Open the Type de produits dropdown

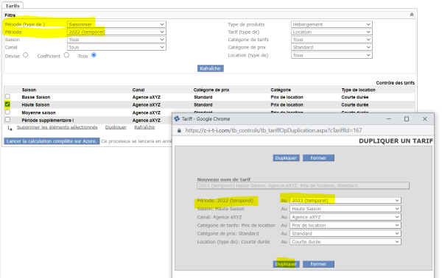point(331,24)
